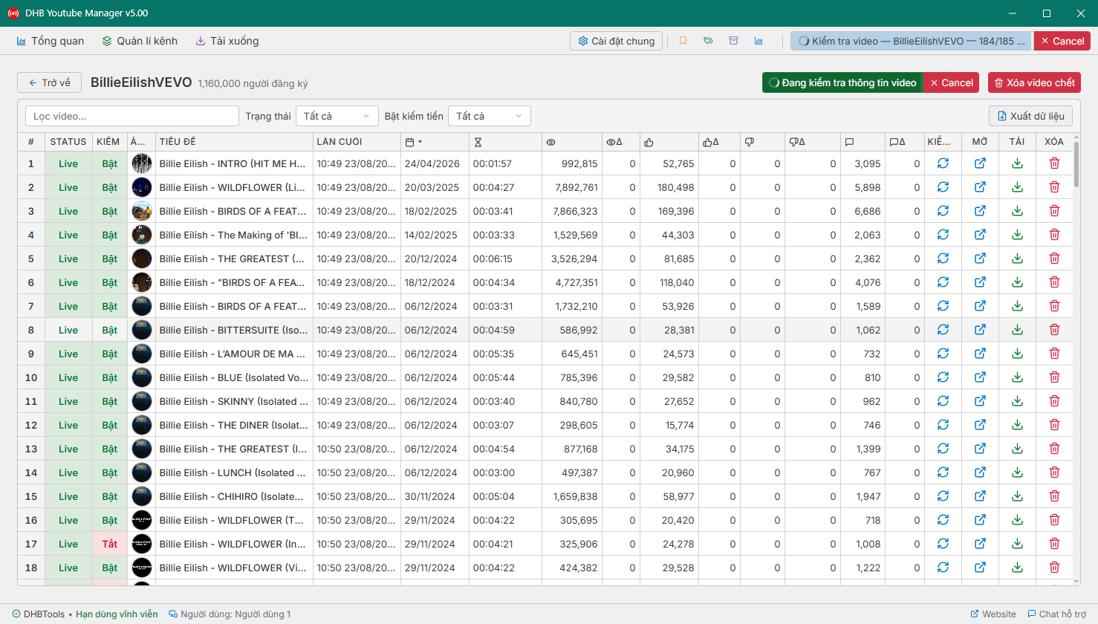Recheck the L'AMOUR DE MA video row
The image size is (1098, 624).
tap(943, 354)
